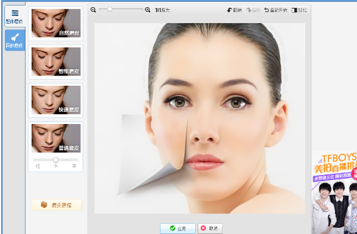The width and height of the screenshot is (357, 234).
Task: Switch to the 整体磨皮 tab
Action: (15, 16)
